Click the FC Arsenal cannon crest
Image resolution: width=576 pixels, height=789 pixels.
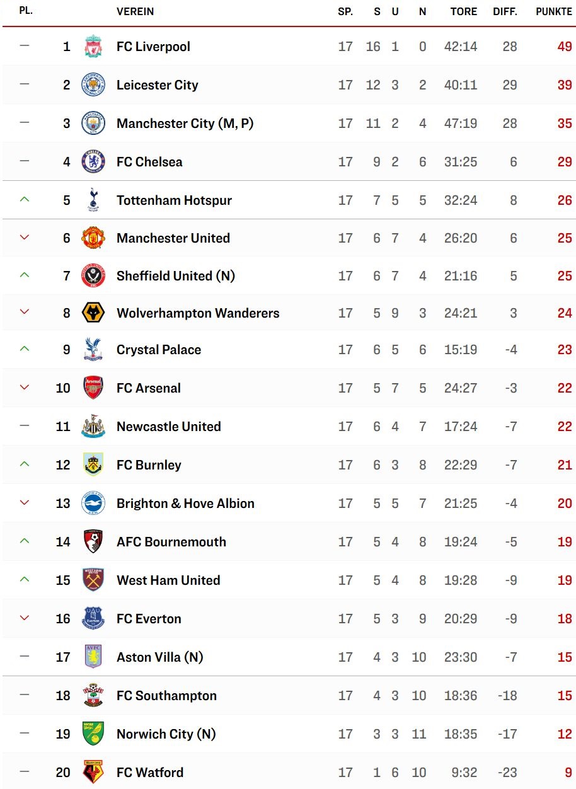(93, 388)
